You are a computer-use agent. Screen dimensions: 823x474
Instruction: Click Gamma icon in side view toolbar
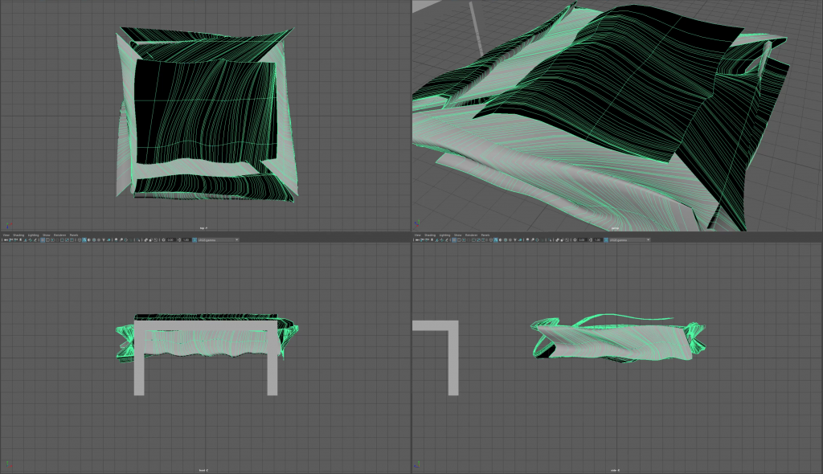[591, 239]
